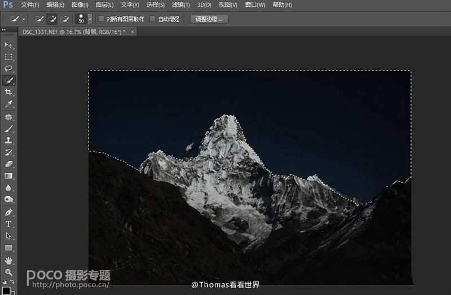Select the Rectangle shape tool
The height and width of the screenshot is (295, 451).
[x=8, y=248]
